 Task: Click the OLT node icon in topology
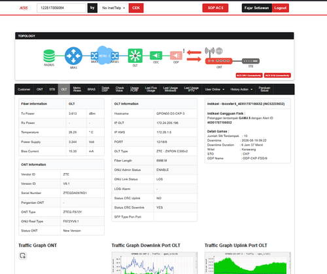135,56
